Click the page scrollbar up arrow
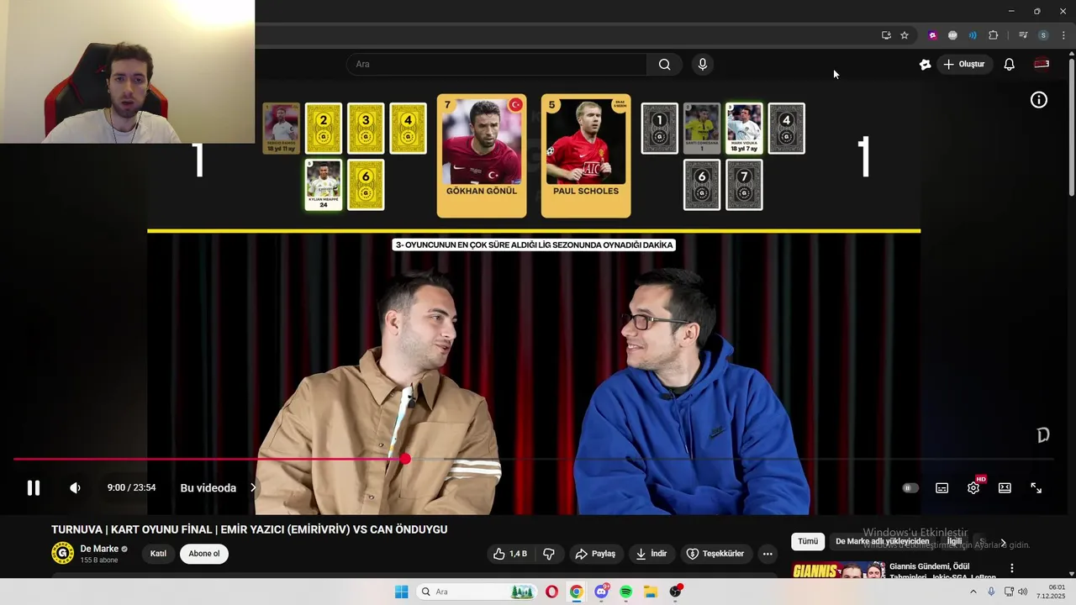 tap(1071, 55)
